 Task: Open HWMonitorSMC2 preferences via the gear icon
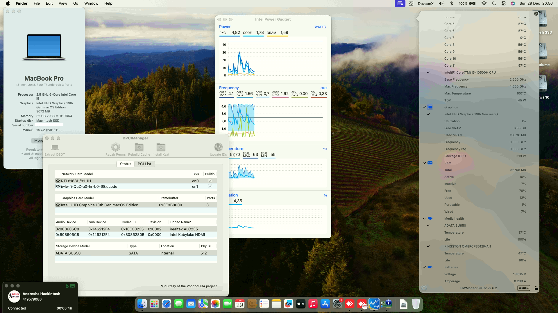point(425,288)
